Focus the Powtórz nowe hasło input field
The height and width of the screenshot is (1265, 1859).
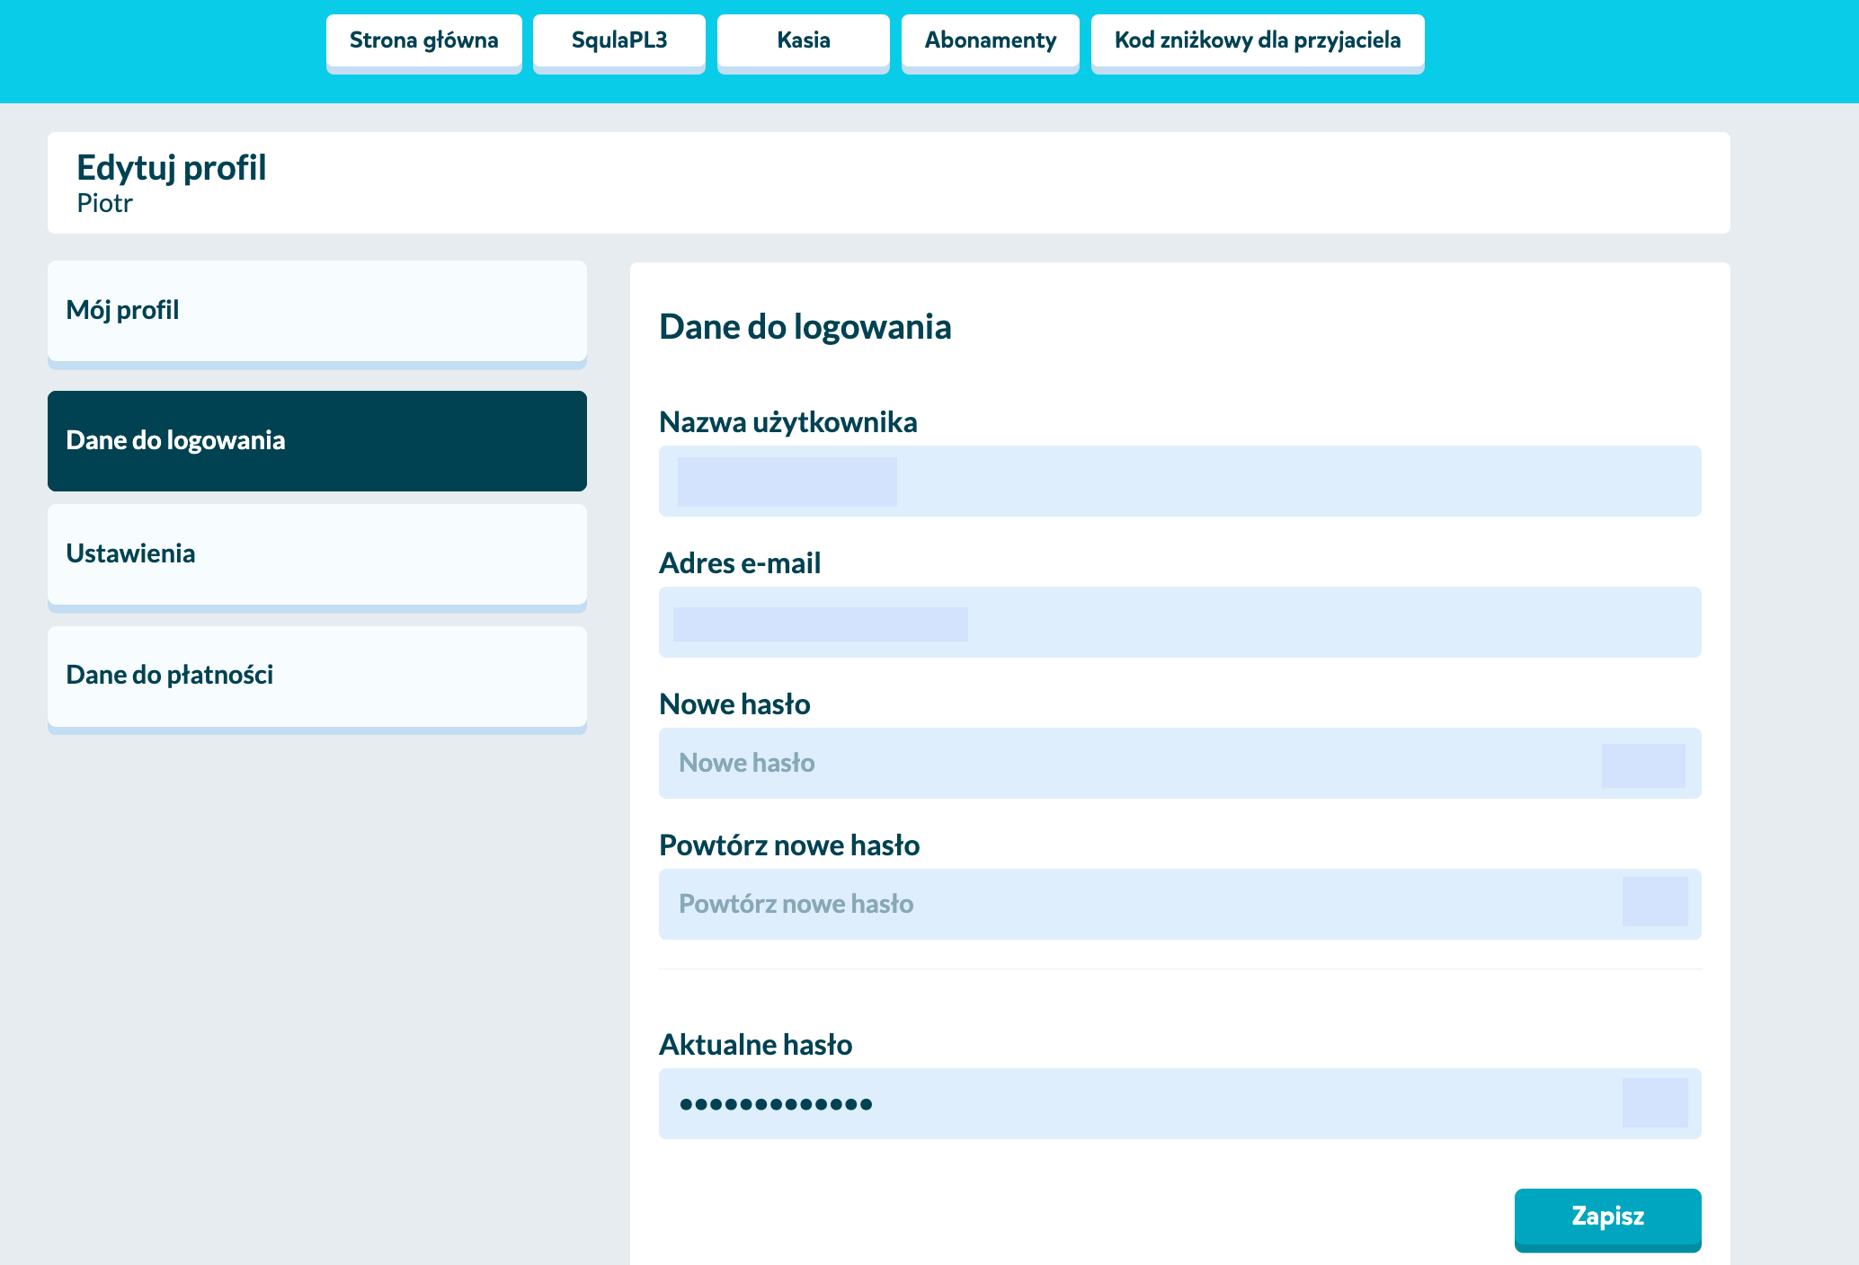tap(1179, 905)
